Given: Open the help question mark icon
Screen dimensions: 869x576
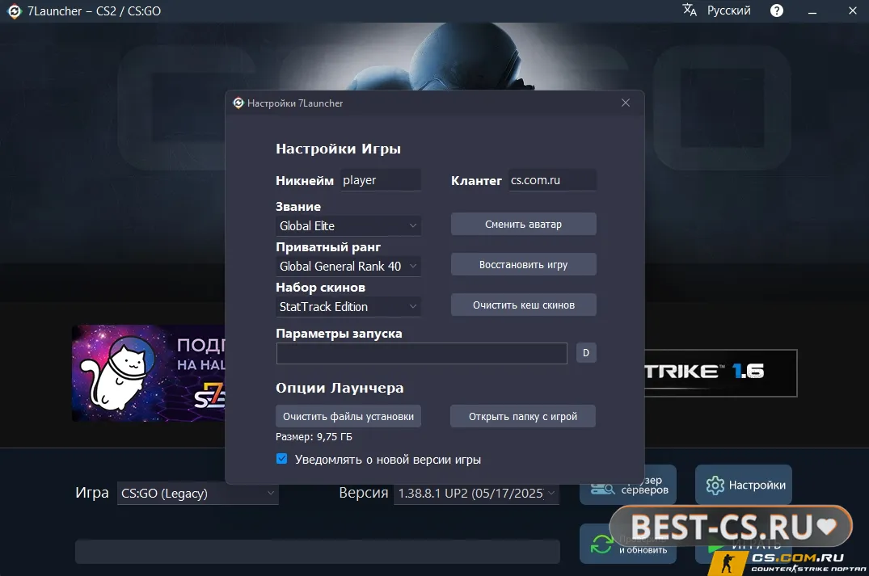Looking at the screenshot, I should (777, 11).
